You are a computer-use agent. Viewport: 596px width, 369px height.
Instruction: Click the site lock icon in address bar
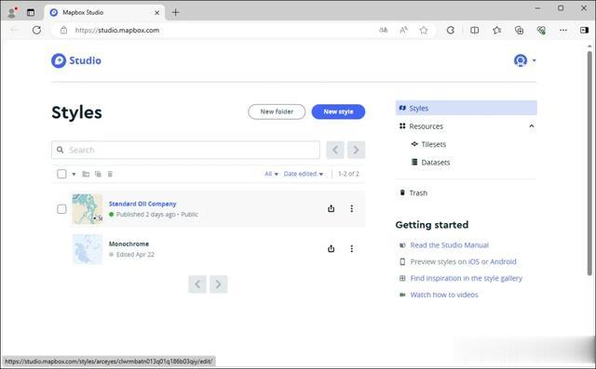pyautogui.click(x=64, y=31)
